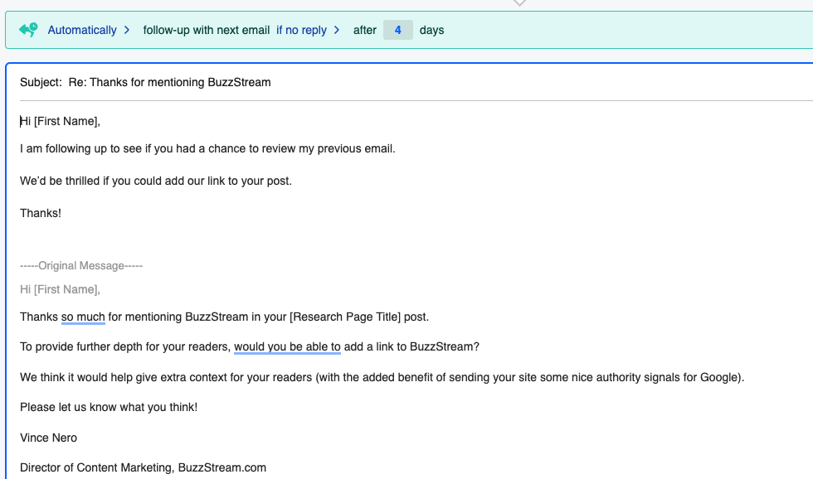
Task: Click the "We'd be thrilled" sentence
Action: (156, 180)
